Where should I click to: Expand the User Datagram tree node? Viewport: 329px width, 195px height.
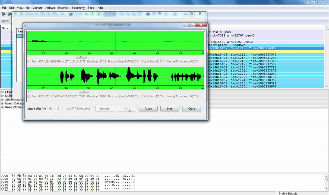point(2,103)
